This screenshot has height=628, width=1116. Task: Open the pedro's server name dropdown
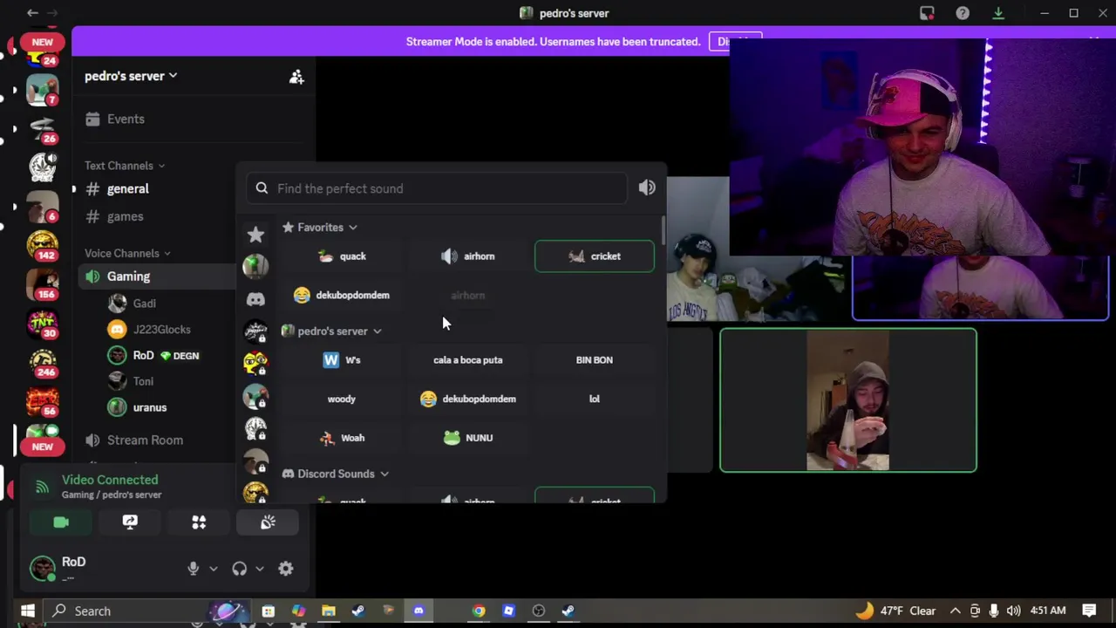(131, 76)
